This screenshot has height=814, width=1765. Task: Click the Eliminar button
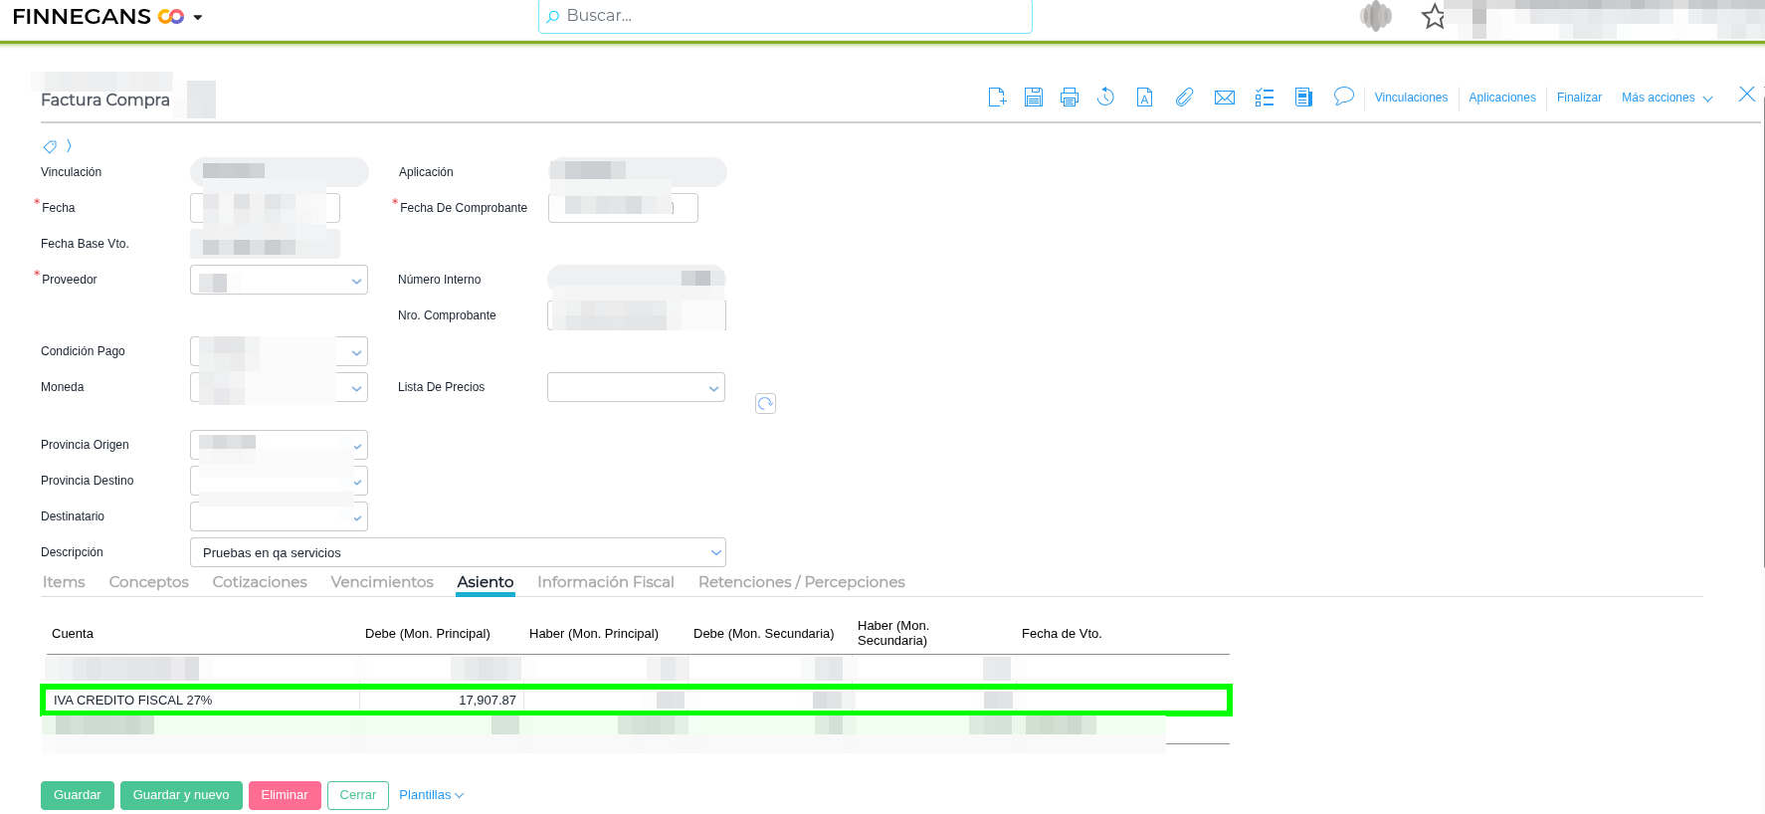click(x=285, y=795)
